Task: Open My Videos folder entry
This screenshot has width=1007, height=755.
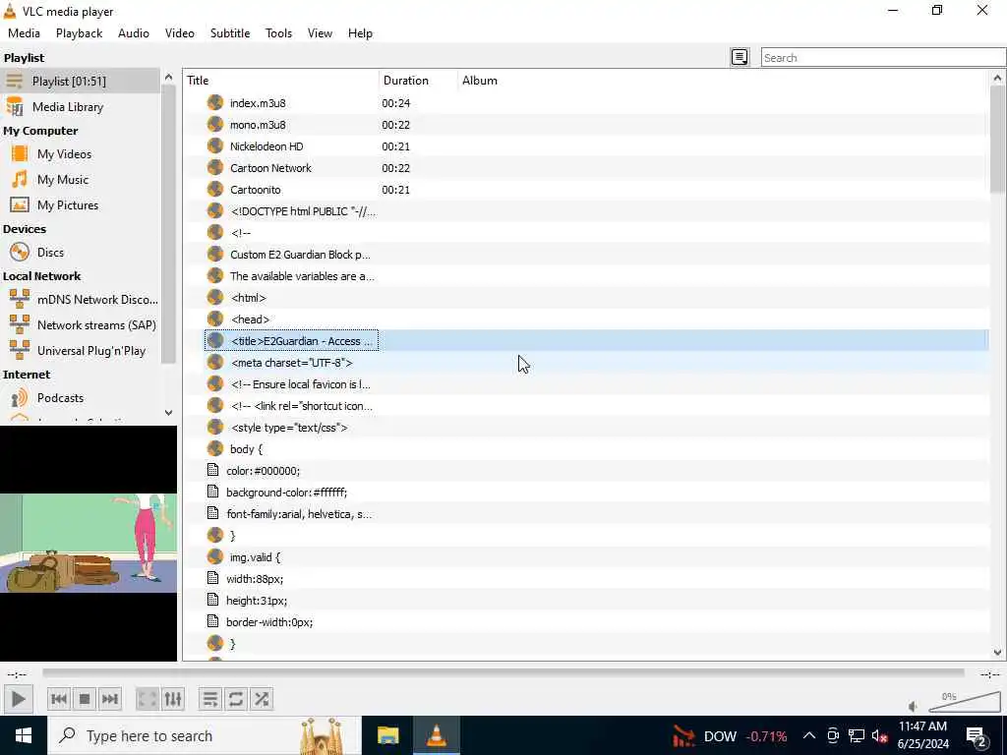Action: pyautogui.click(x=80, y=154)
